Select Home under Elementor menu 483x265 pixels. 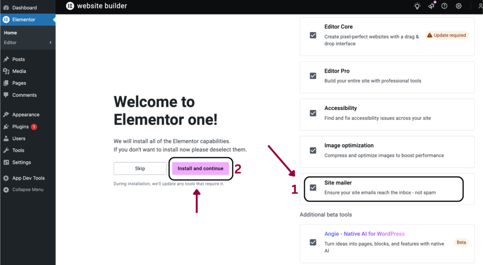pyautogui.click(x=10, y=33)
